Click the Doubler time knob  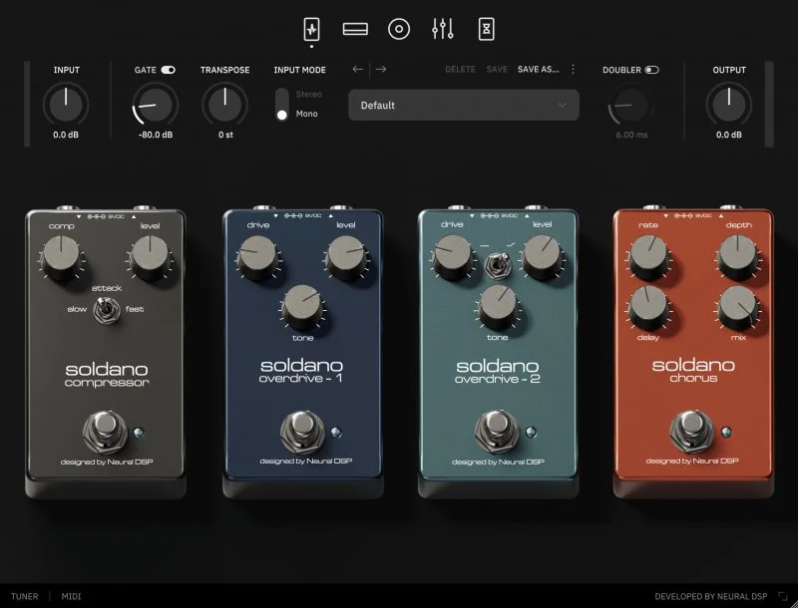(x=631, y=106)
